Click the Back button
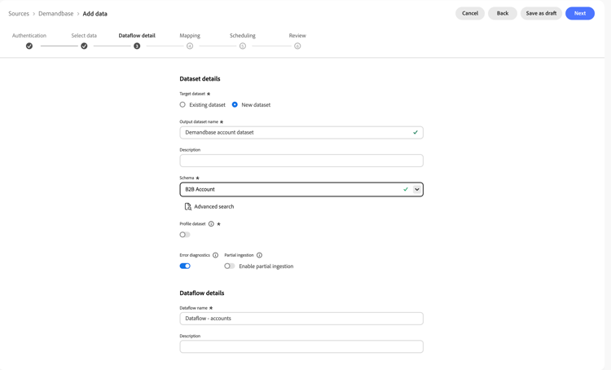 (503, 13)
